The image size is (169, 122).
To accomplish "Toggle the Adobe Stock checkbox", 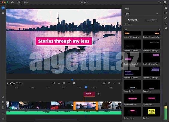I will coord(146,20).
